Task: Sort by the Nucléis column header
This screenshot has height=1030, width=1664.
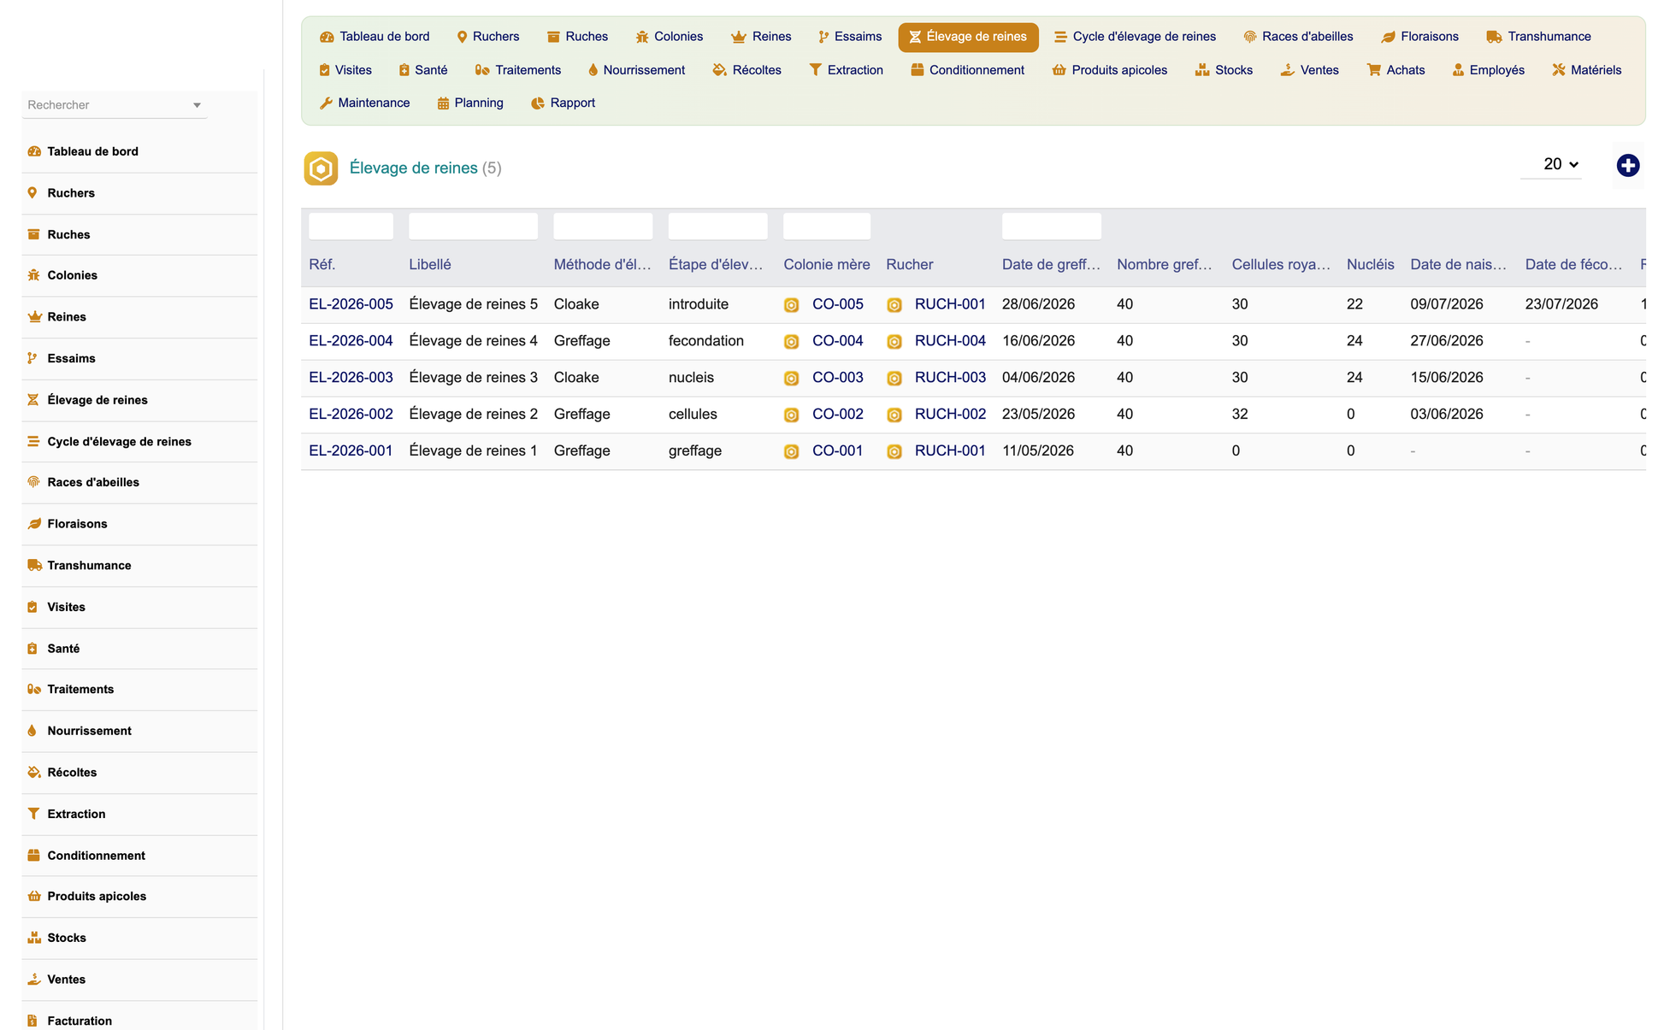Action: tap(1370, 265)
